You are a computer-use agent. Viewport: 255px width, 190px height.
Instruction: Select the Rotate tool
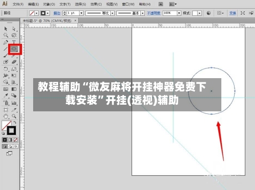point(6,69)
